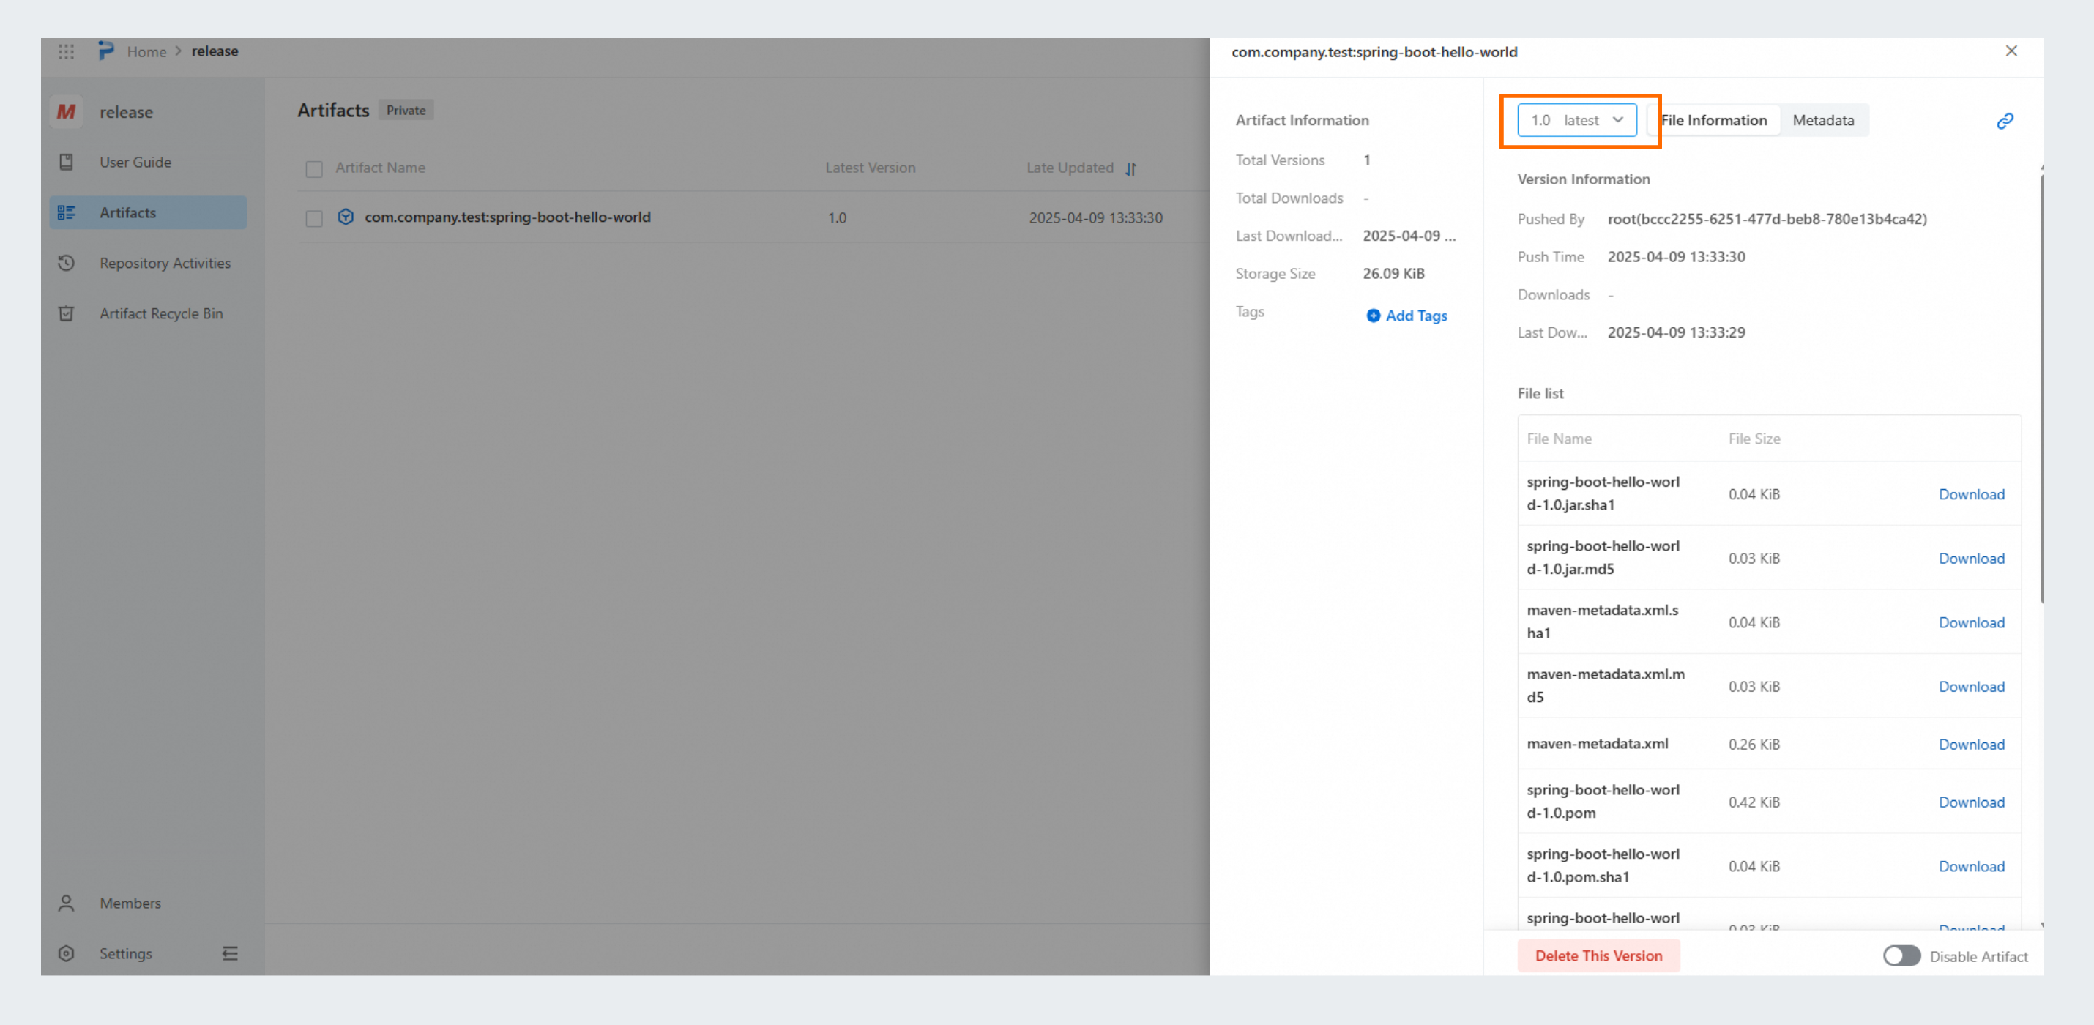The image size is (2094, 1025).
Task: Open User Guide from sidebar
Action: pos(135,162)
